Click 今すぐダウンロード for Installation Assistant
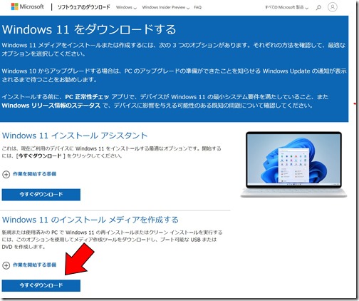The width and height of the screenshot is (359, 301). pos(41,195)
